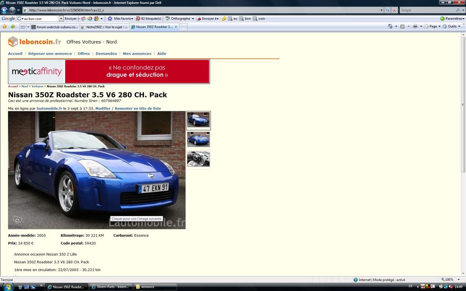Open the zoom level 100% dropdown
Image resolution: width=466 pixels, height=291 pixels.
click(x=451, y=280)
